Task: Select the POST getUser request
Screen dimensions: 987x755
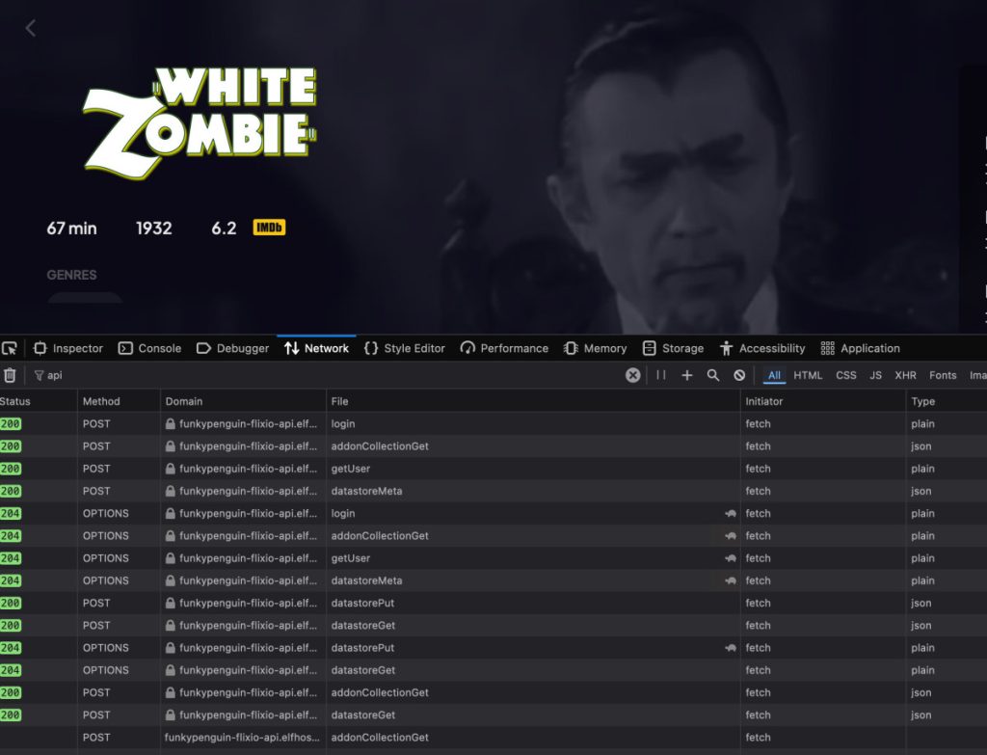Action: (x=493, y=469)
